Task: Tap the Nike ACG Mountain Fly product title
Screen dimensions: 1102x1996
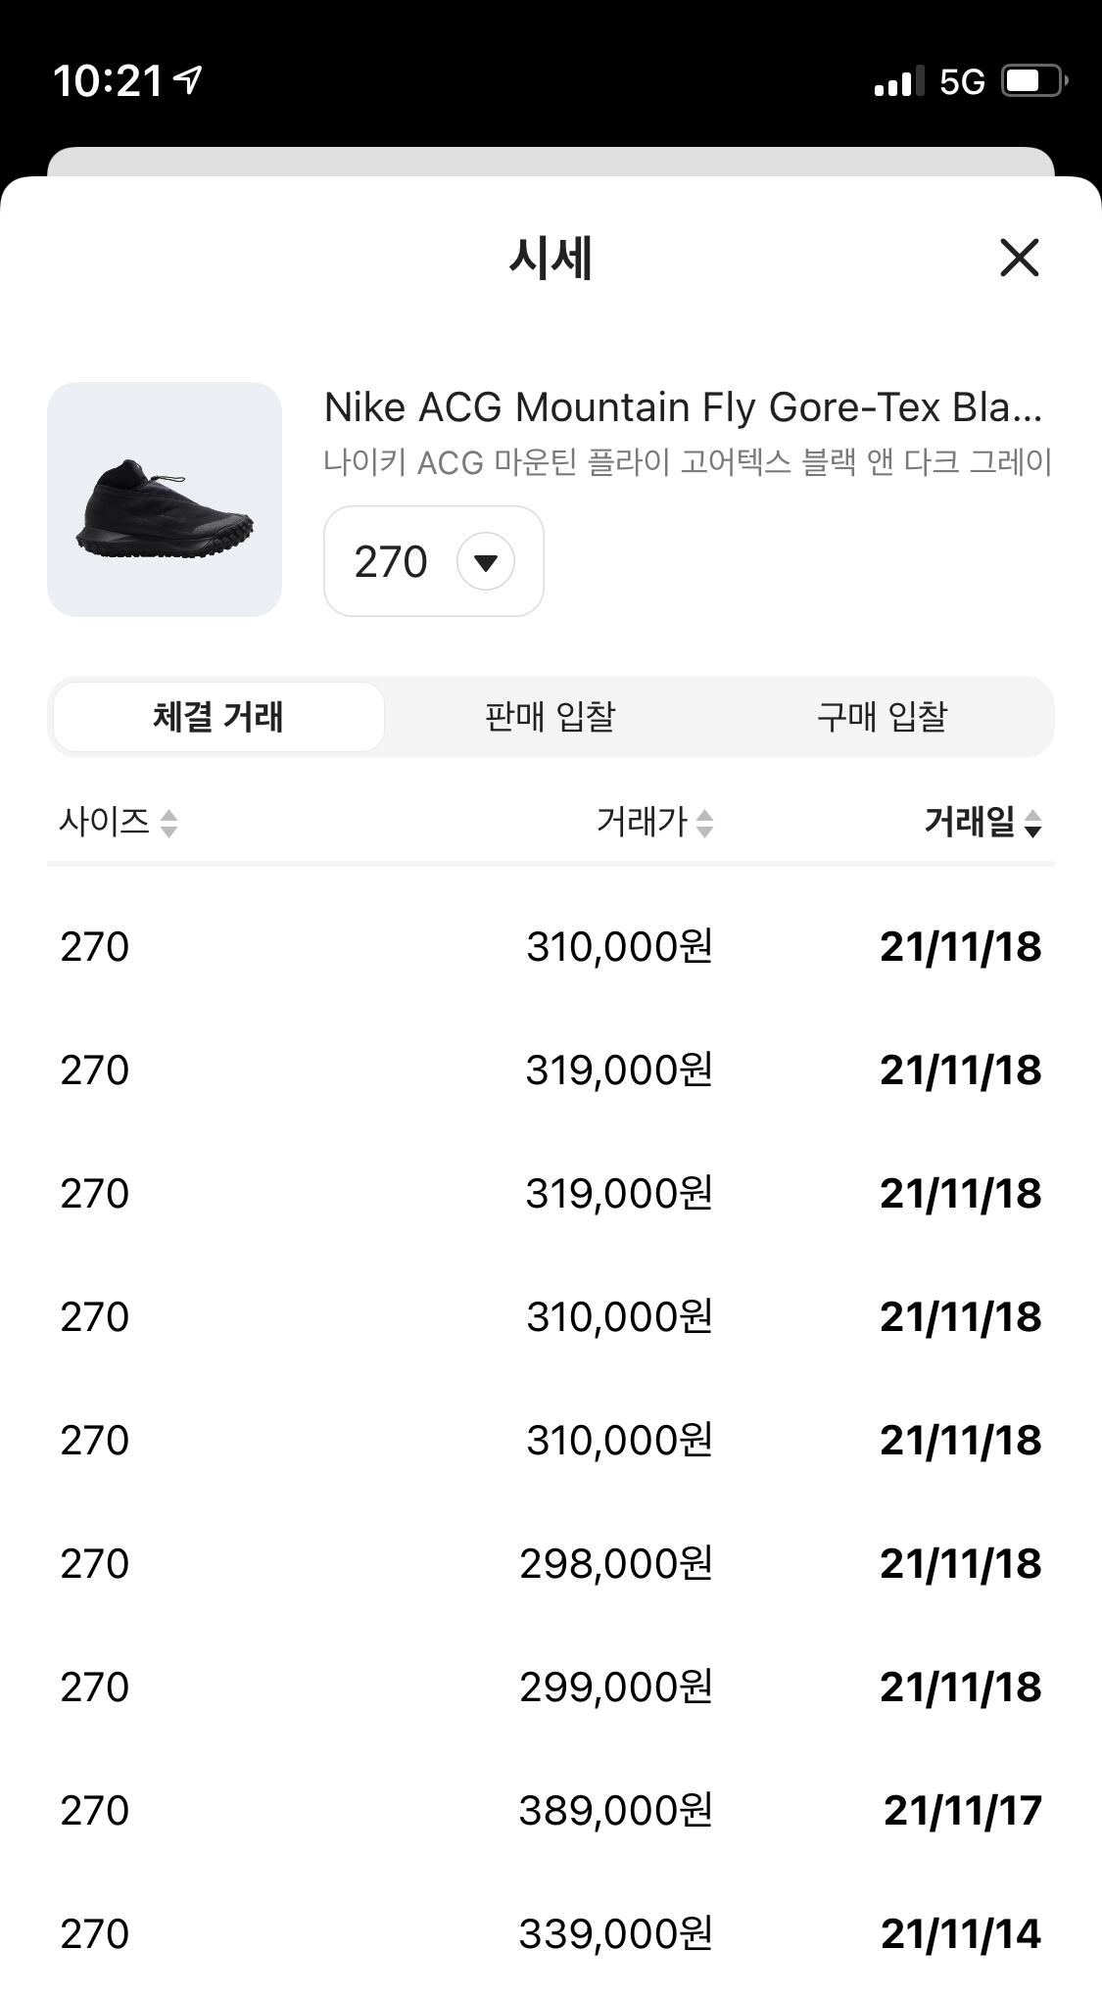Action: [x=683, y=407]
